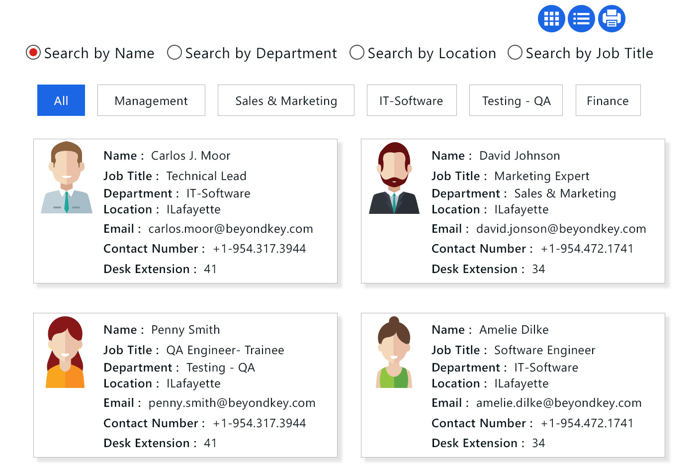Open Penny Smith's profile avatar
Image resolution: width=700 pixels, height=469 pixels.
pyautogui.click(x=65, y=352)
